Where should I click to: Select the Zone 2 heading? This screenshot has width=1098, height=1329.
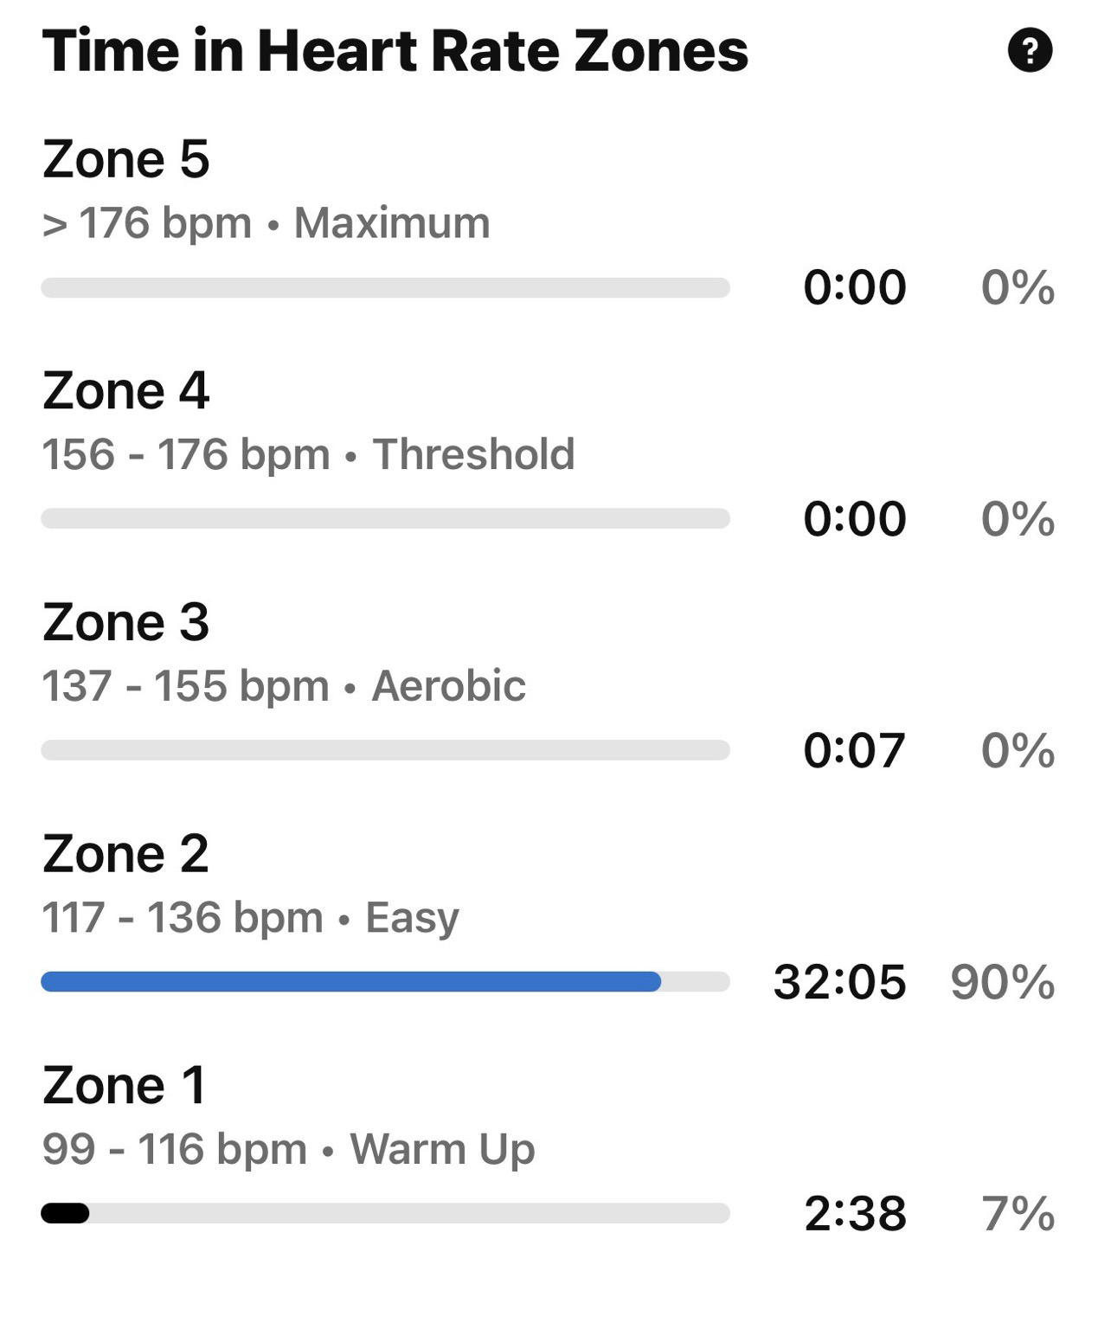click(x=125, y=854)
